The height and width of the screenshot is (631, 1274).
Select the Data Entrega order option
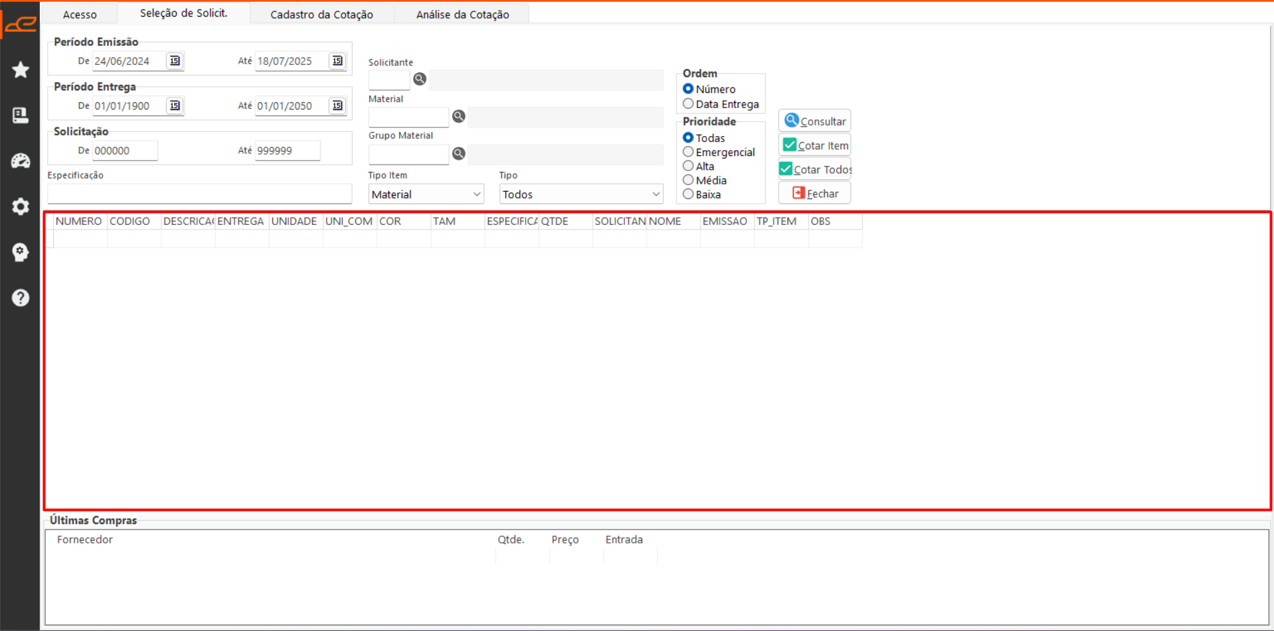click(688, 104)
